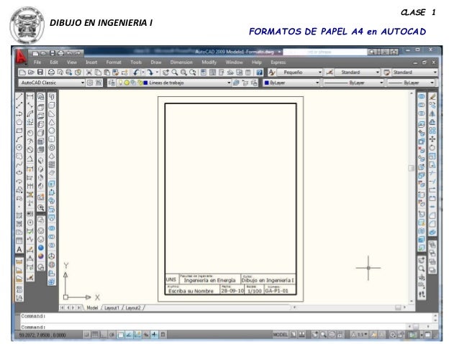Click the vertical scrollbar thumb of drawing area
The width and height of the screenshot is (459, 344).
pos(412,168)
